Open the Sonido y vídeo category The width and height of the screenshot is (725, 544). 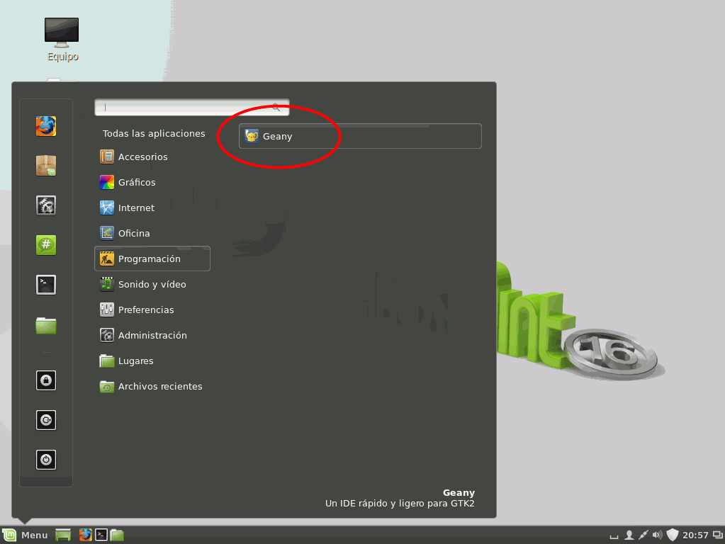[x=152, y=285]
